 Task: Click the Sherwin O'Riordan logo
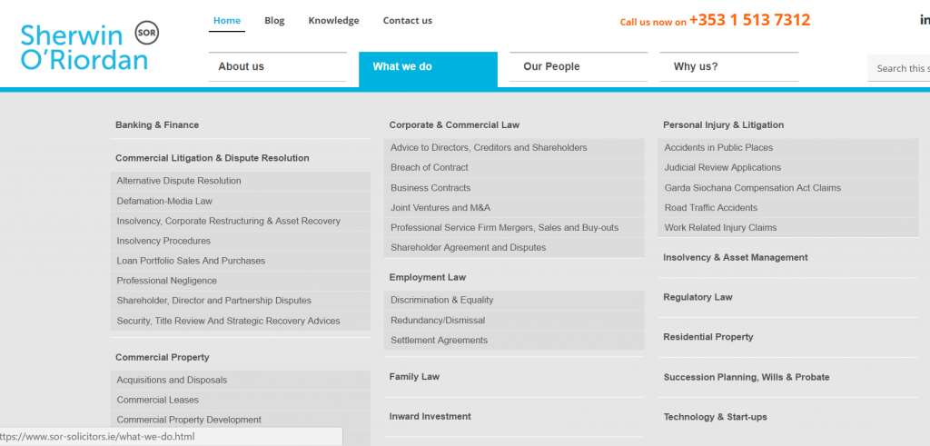point(90,46)
